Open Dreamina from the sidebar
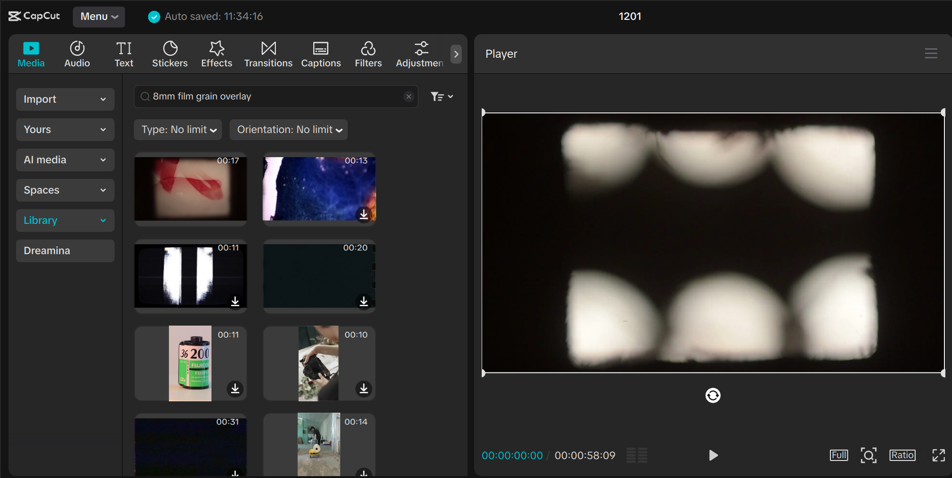The width and height of the screenshot is (952, 478). point(65,250)
